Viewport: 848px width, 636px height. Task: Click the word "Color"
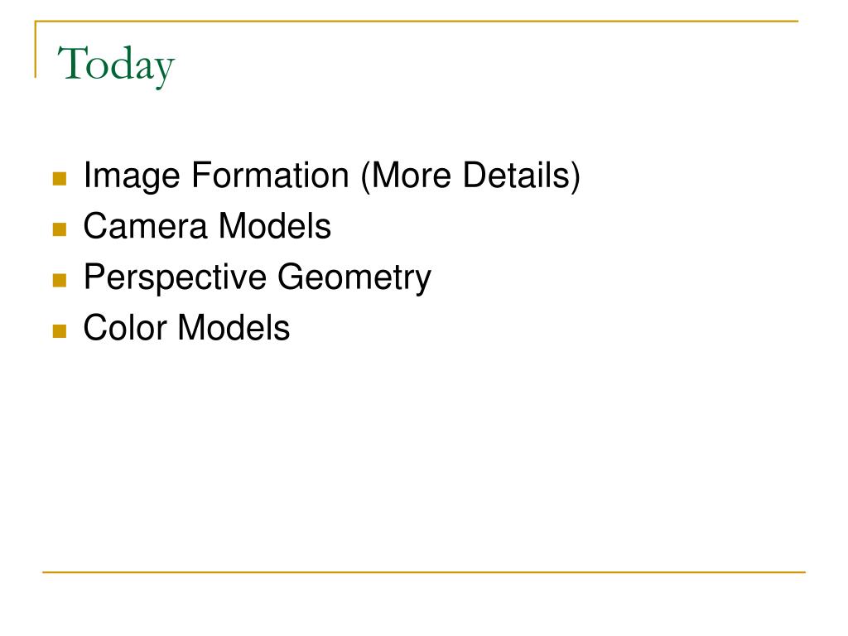pos(125,328)
